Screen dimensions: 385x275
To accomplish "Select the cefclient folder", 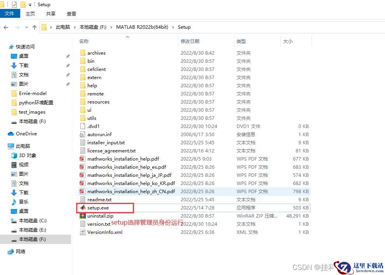I will (x=96, y=69).
